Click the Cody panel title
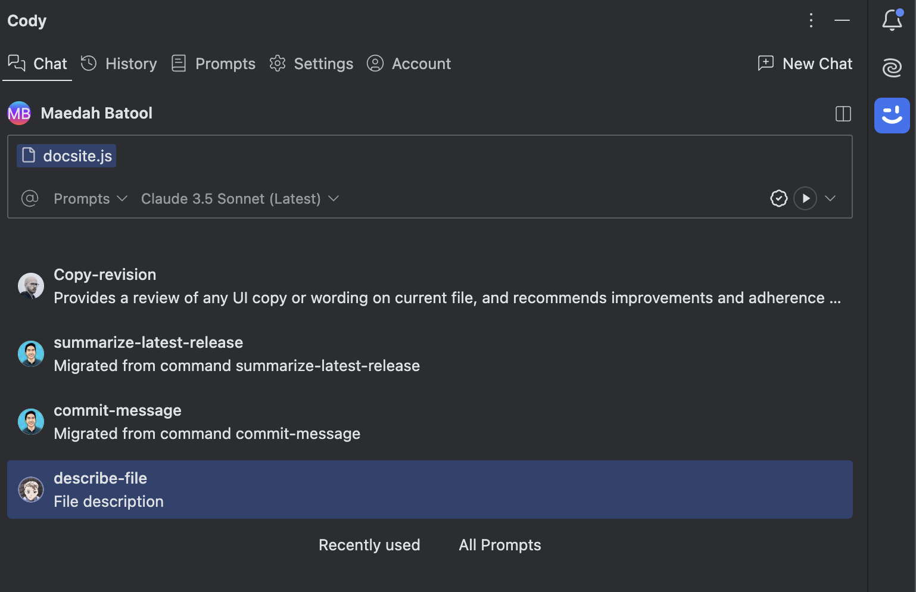The height and width of the screenshot is (592, 916). pos(27,21)
